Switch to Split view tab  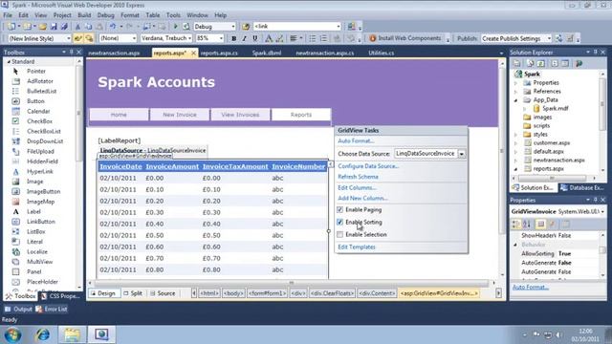[133, 293]
